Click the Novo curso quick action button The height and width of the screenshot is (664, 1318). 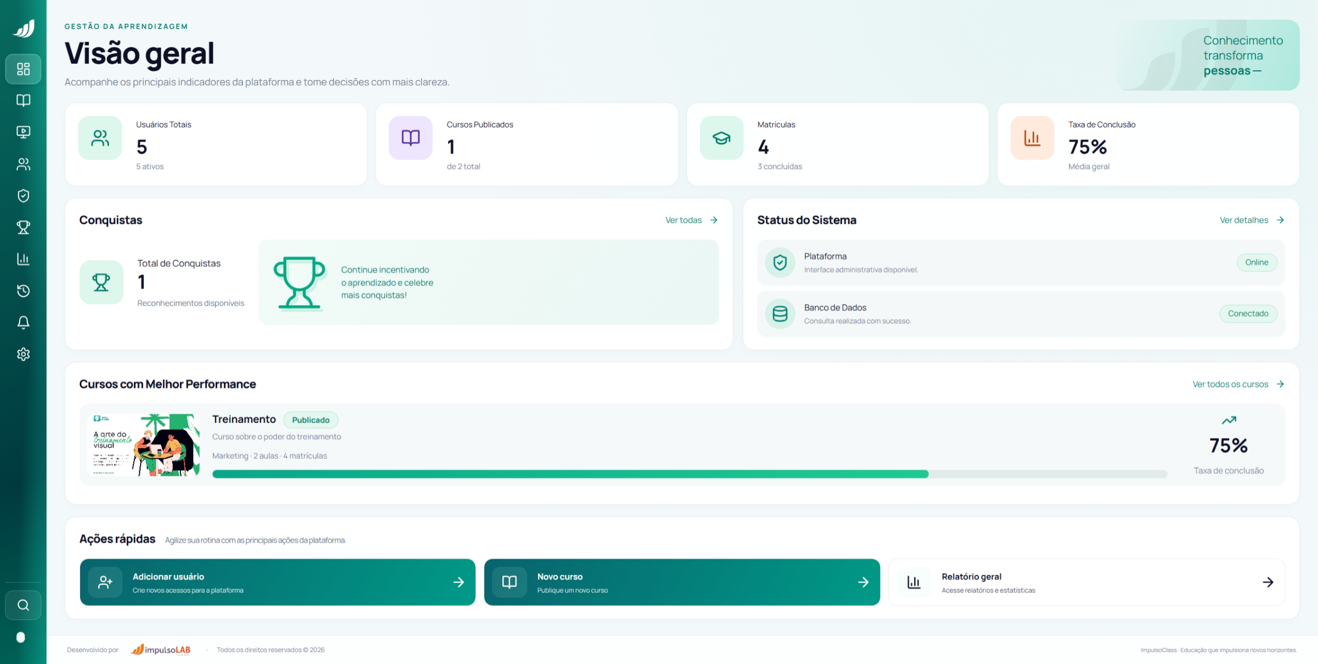click(682, 582)
